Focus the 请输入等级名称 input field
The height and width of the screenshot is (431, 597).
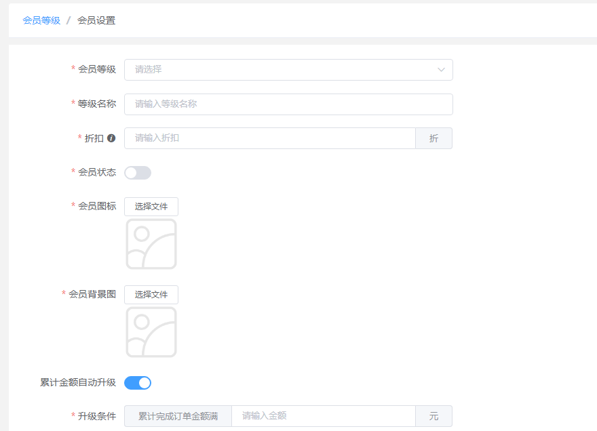click(288, 104)
